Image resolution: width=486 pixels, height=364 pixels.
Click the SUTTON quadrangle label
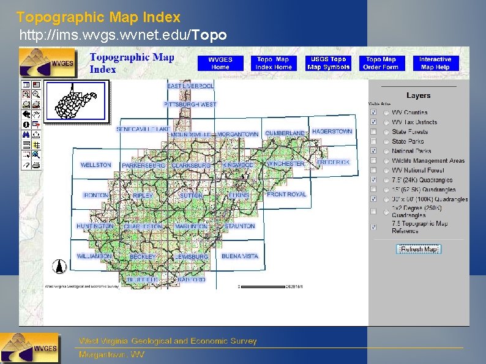[191, 196]
